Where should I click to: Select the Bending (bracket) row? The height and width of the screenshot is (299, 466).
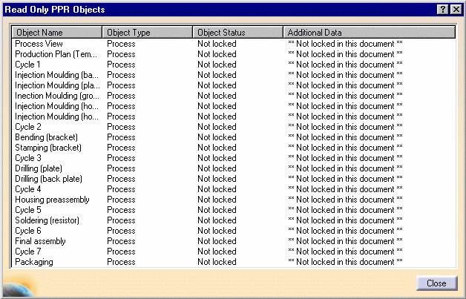(x=46, y=137)
